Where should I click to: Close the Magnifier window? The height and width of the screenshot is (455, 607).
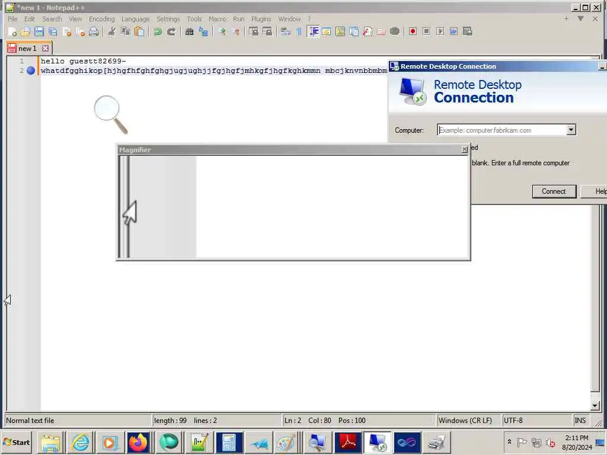pyautogui.click(x=465, y=149)
